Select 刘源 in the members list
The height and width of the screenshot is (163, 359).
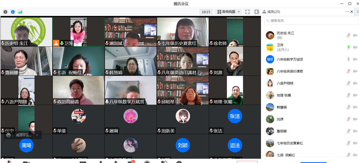pos(280,119)
